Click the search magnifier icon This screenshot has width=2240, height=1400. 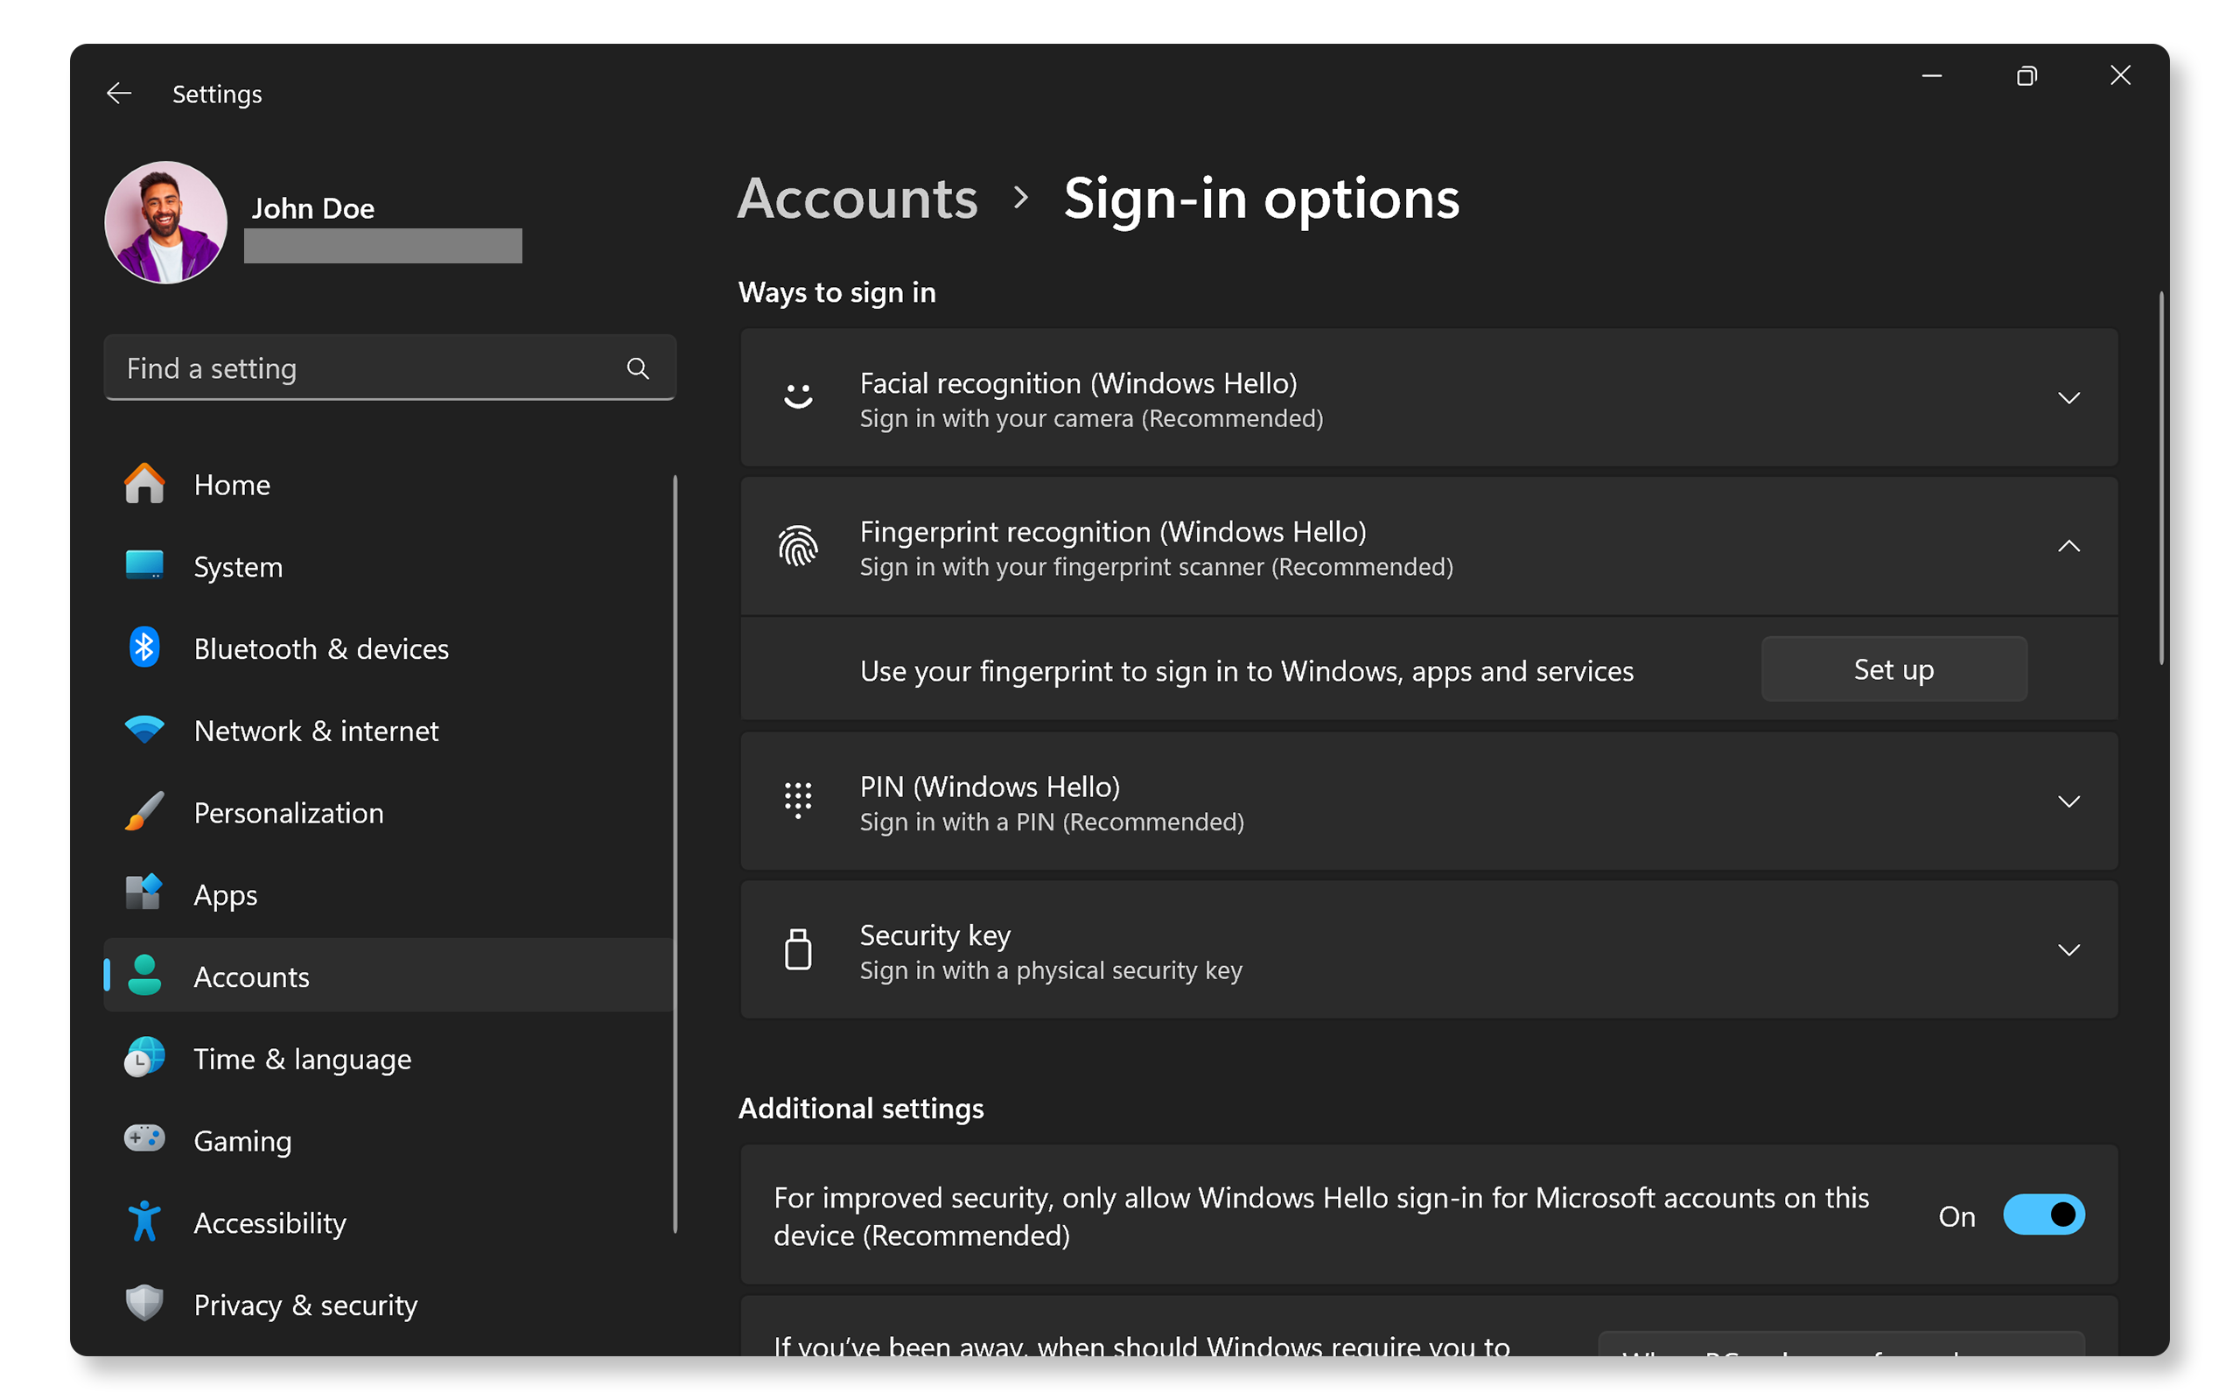(639, 367)
